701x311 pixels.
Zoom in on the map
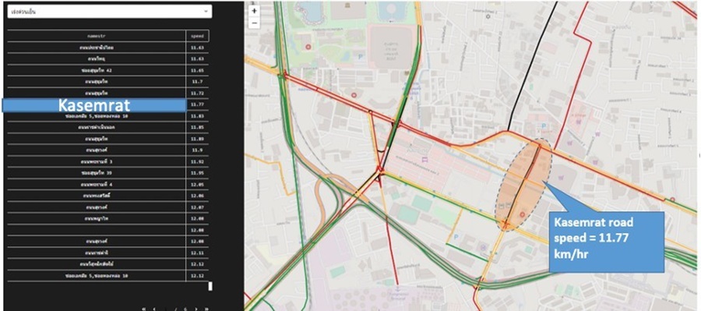click(255, 11)
